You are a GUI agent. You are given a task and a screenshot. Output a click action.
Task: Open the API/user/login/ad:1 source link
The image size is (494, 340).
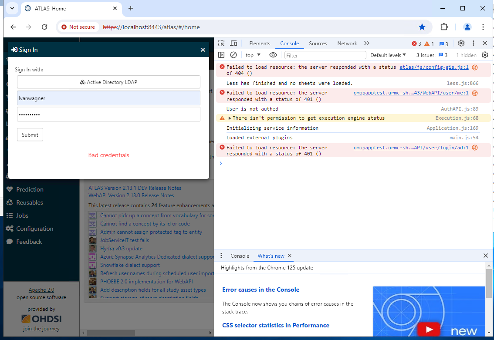point(411,148)
